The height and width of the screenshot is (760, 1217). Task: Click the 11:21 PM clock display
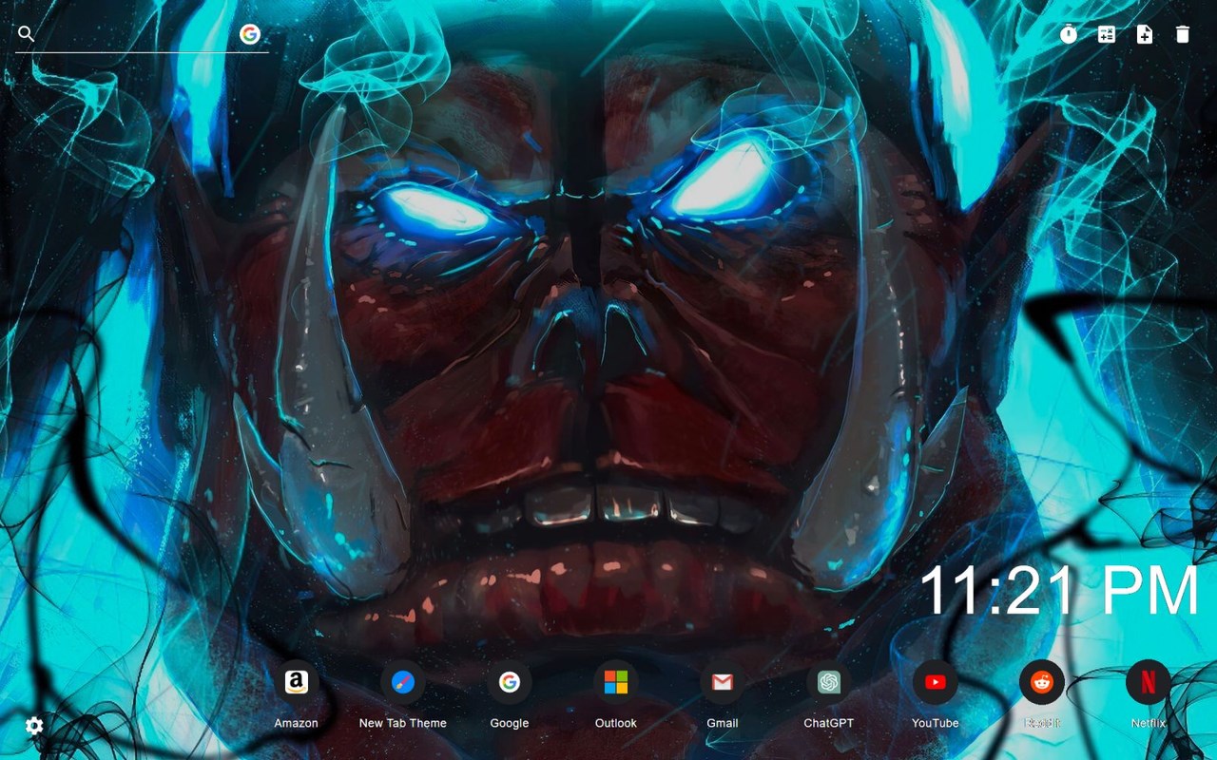tap(1060, 591)
